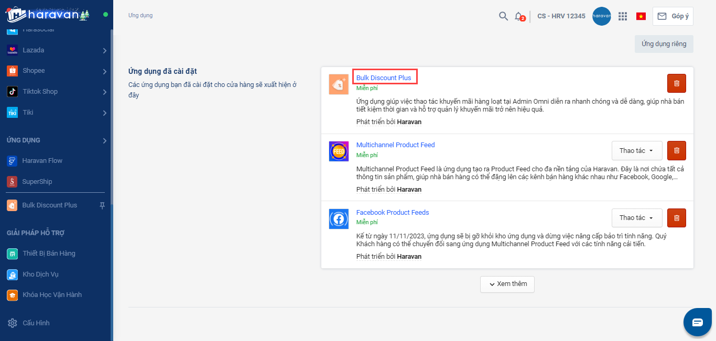Click the Ứng dụng riêng button
Image resolution: width=716 pixels, height=341 pixels.
[664, 44]
